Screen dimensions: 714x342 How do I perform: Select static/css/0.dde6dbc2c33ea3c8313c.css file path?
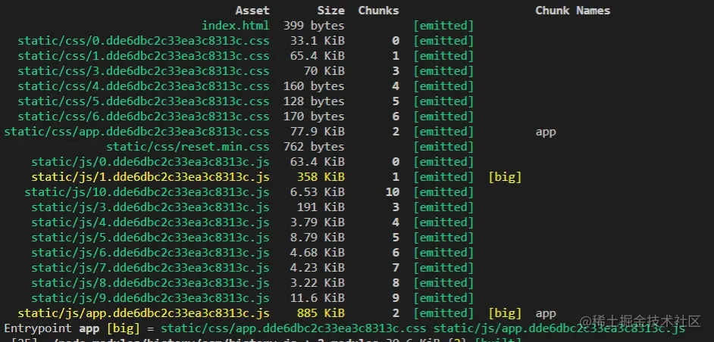143,41
